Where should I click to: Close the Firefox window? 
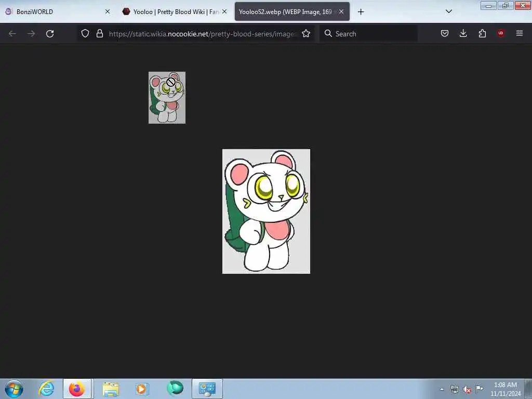[523, 5]
